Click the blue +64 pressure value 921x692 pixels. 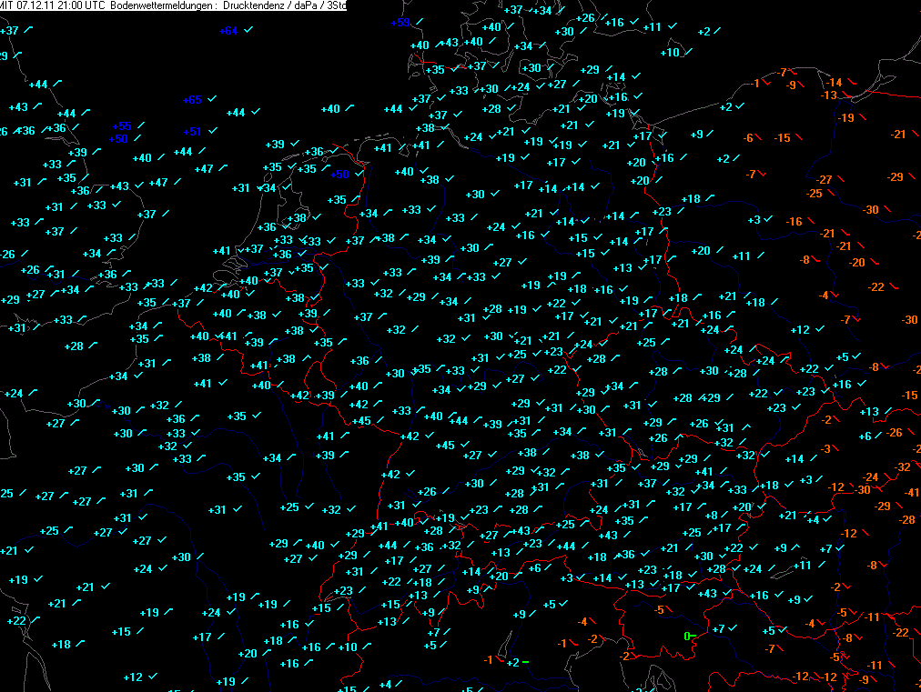[228, 31]
